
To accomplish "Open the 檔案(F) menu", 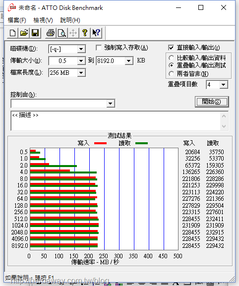I will point(17,20).
